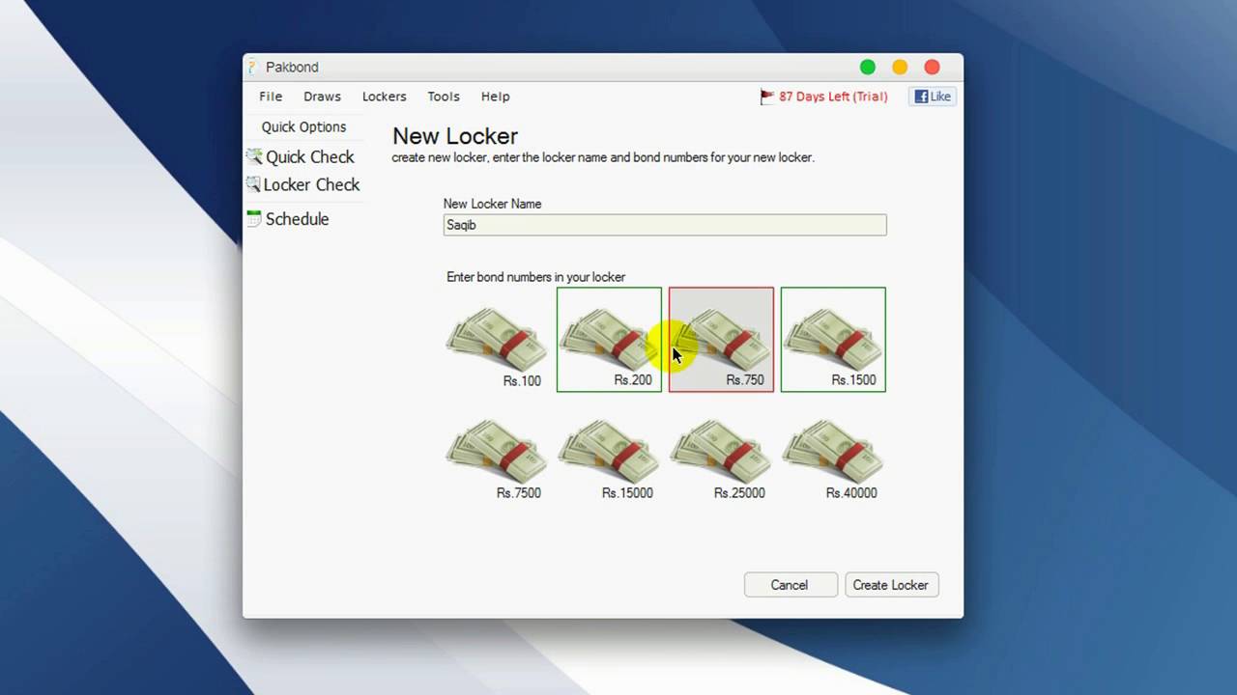
Task: Choose the Rs.750 bond stack
Action: (721, 340)
